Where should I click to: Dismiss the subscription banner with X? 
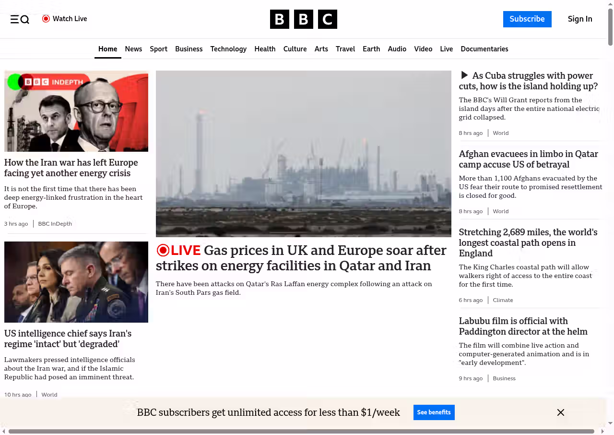[x=561, y=412]
